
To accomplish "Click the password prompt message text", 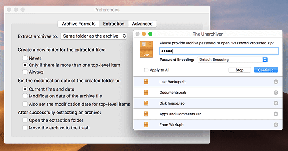I will [x=217, y=43].
